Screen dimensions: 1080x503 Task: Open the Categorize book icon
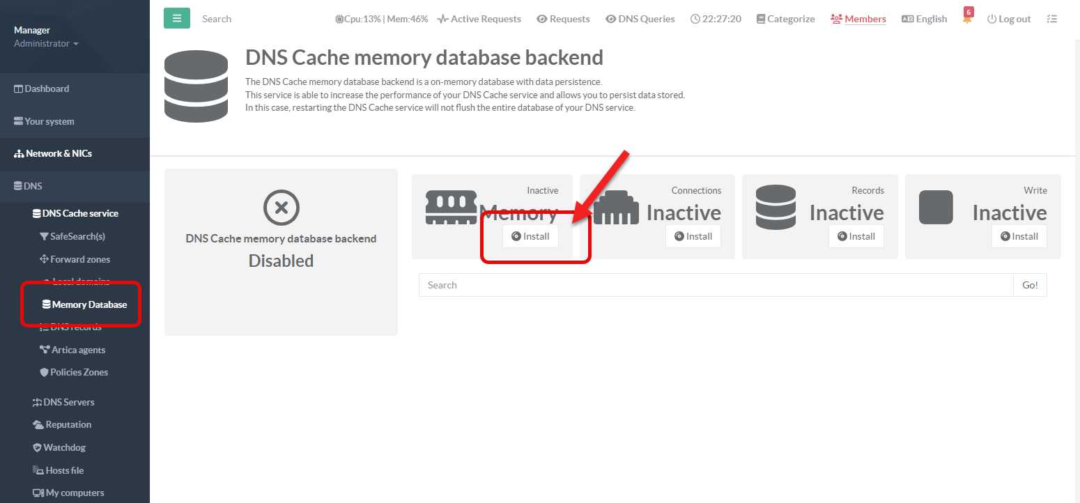click(x=761, y=20)
